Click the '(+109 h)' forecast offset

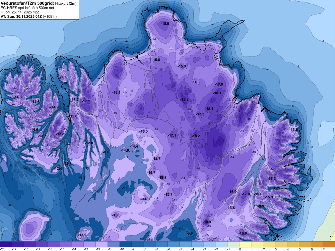[50, 16]
